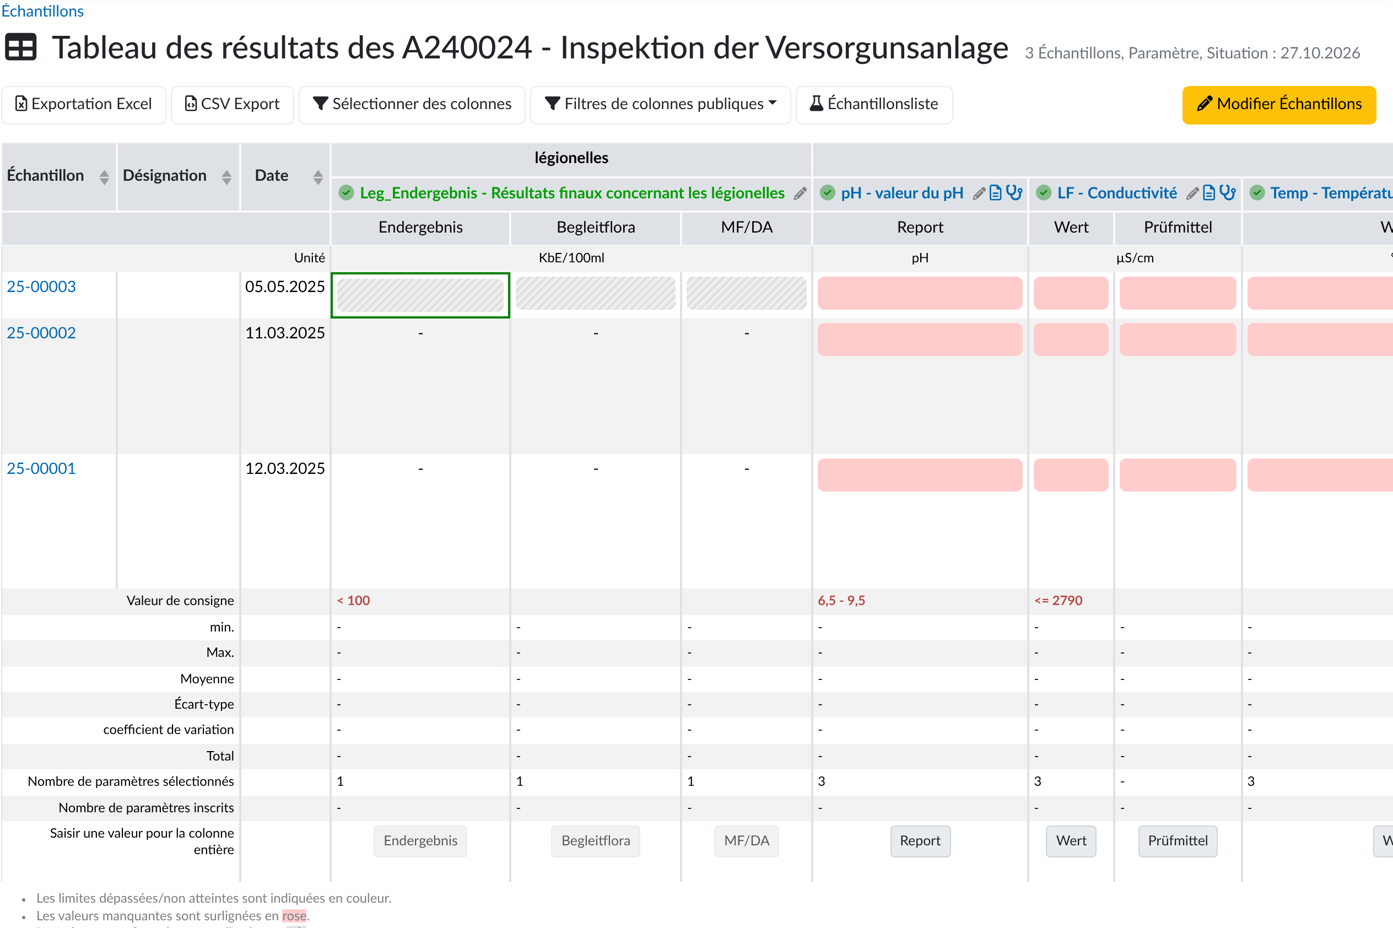
Task: Click the green check icon before Temp header
Action: (x=1257, y=193)
